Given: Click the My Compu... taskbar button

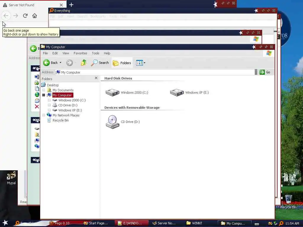Looking at the screenshot, I should [235, 223].
